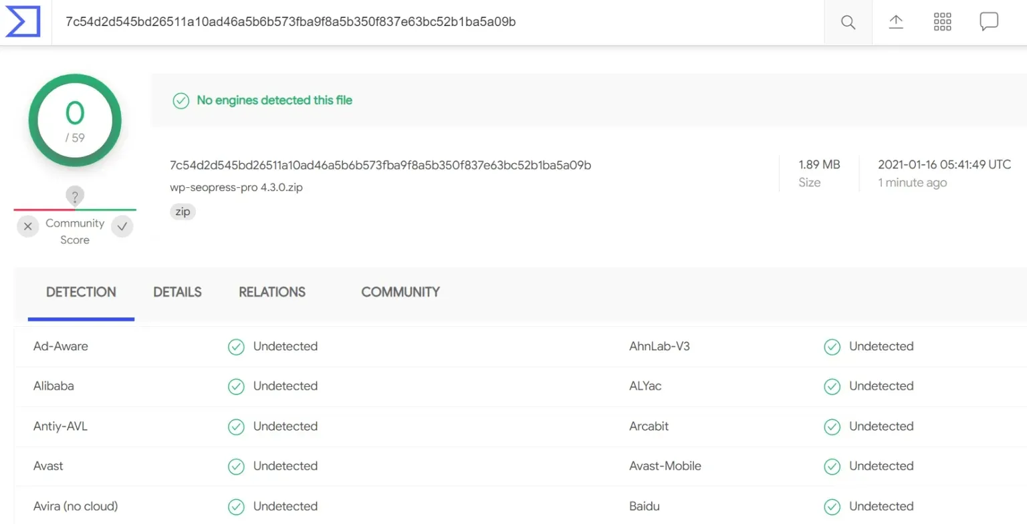Viewport: 1027px width, 524px height.
Task: Click the check icon in Avast-Mobile row
Action: 832,467
